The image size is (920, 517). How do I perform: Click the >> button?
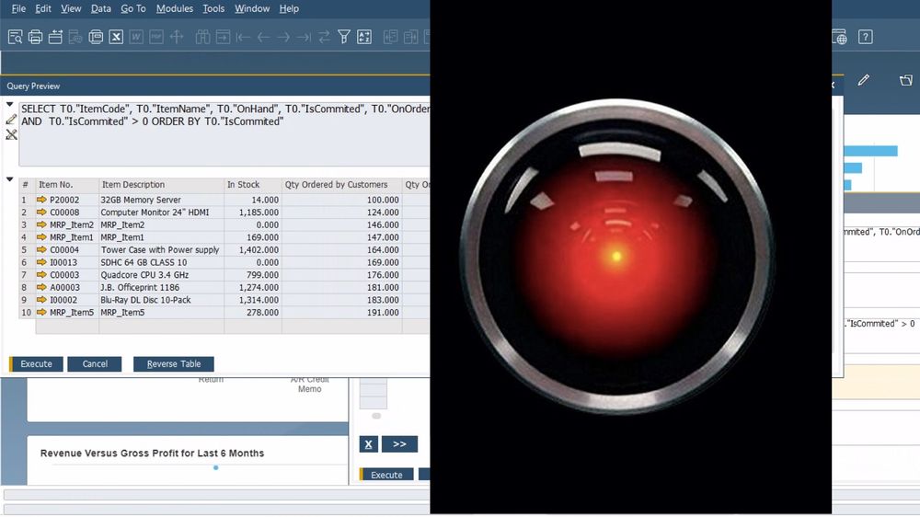point(399,444)
